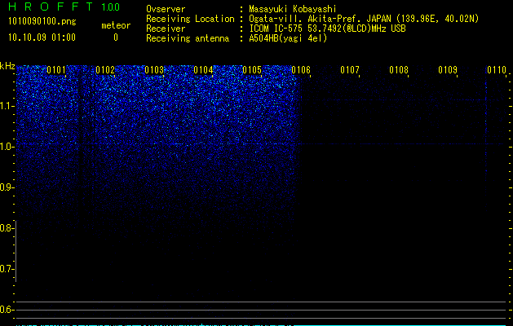Click time marker 0110
Screen dimensions: 513x326
click(497, 70)
